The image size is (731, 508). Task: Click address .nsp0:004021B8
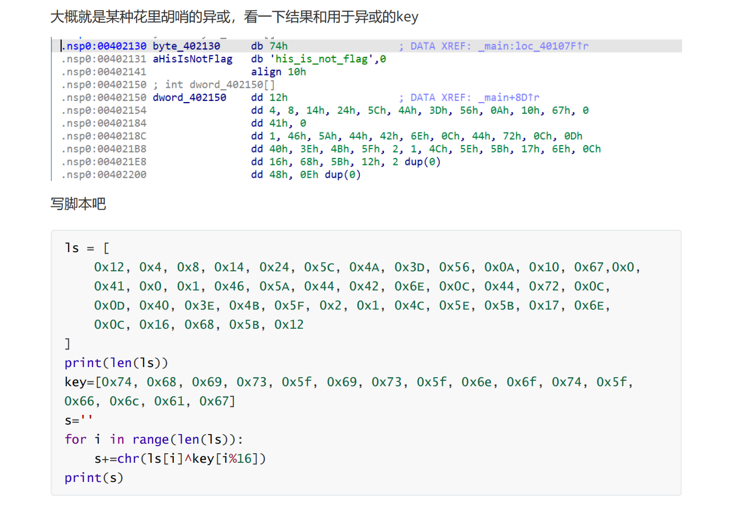pos(104,149)
